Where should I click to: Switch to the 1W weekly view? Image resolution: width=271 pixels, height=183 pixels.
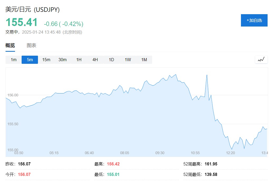coord(128,60)
